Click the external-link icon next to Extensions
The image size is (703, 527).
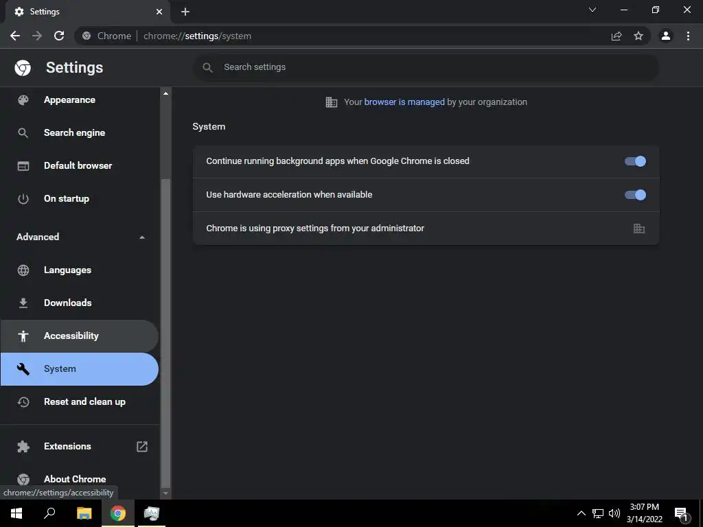[x=141, y=446]
